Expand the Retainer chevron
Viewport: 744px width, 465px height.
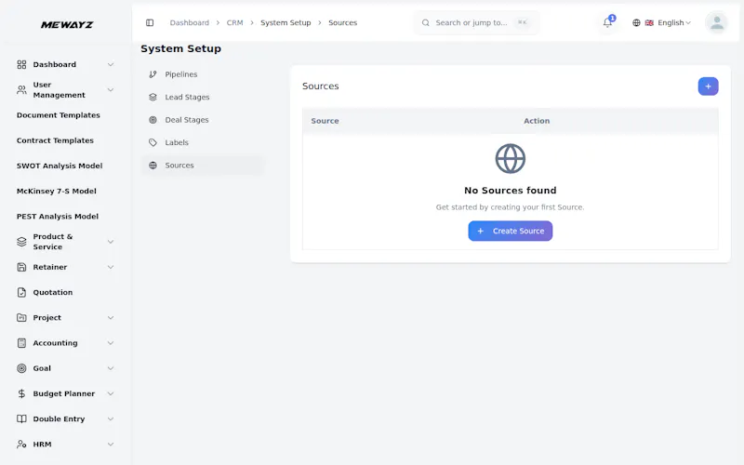111,267
